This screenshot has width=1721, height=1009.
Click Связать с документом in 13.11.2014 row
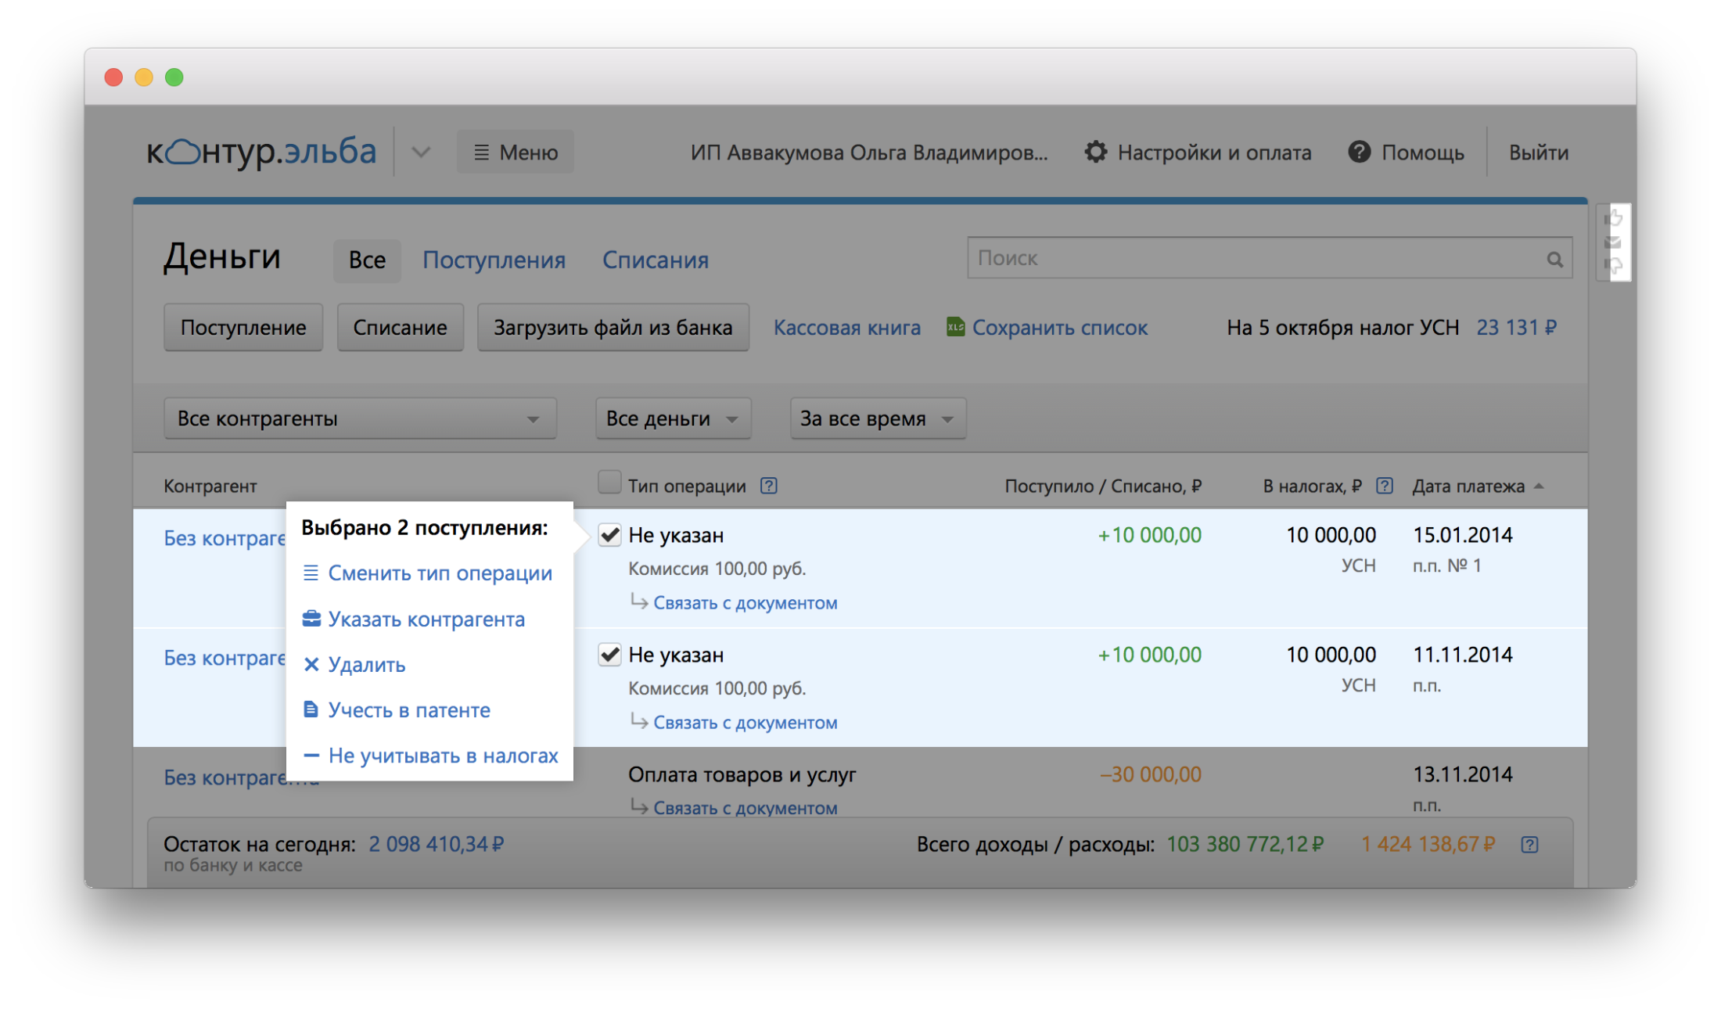745,808
